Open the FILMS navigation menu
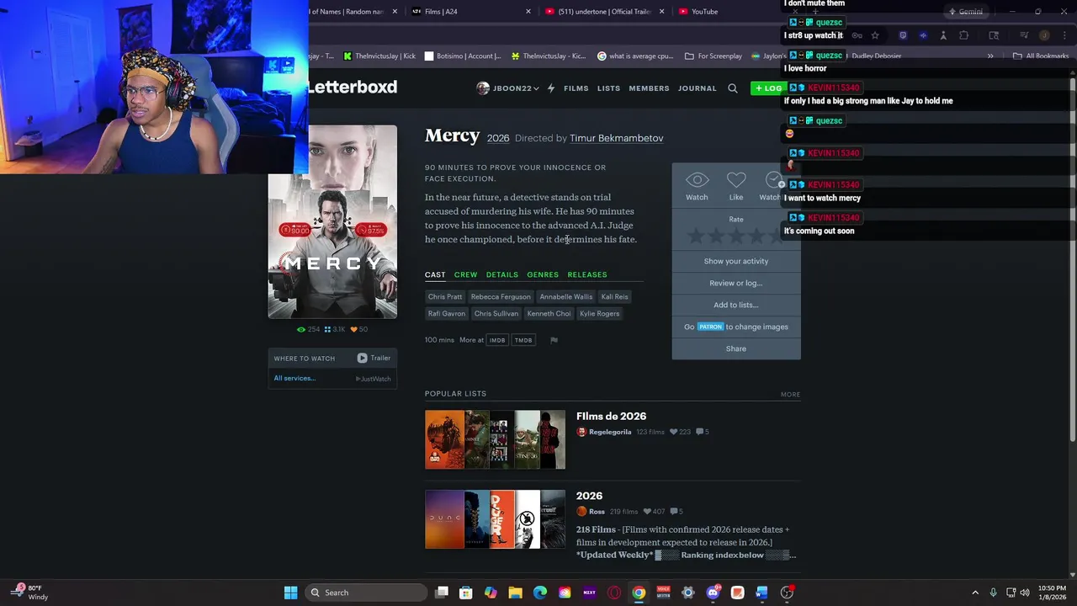Viewport: 1077px width, 606px height. tap(576, 88)
